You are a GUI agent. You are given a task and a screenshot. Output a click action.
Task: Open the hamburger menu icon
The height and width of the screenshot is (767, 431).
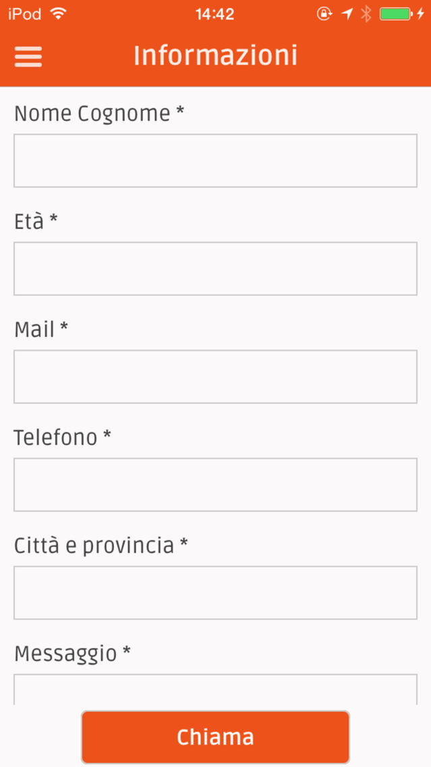(28, 57)
